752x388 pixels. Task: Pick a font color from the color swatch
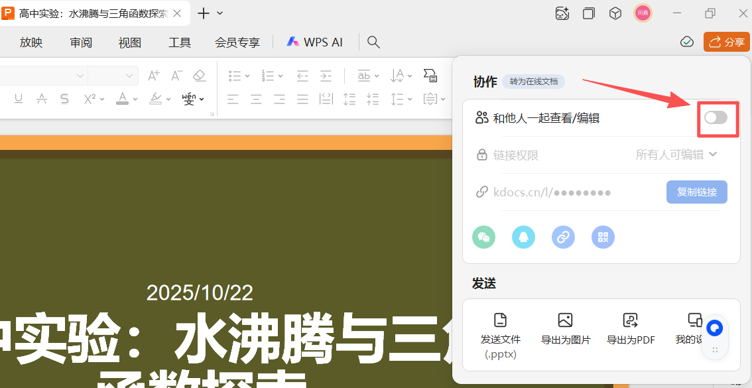tap(123, 98)
